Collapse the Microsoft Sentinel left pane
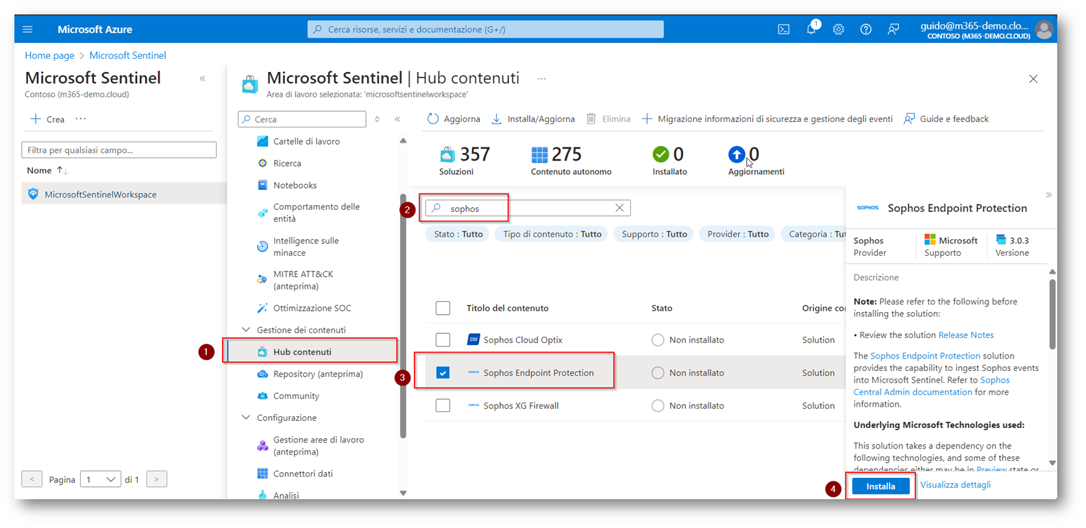 tap(202, 79)
